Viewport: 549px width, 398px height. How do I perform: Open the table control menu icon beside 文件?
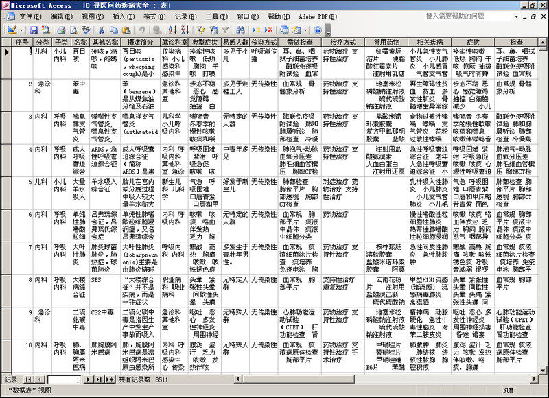pyautogui.click(x=10, y=16)
